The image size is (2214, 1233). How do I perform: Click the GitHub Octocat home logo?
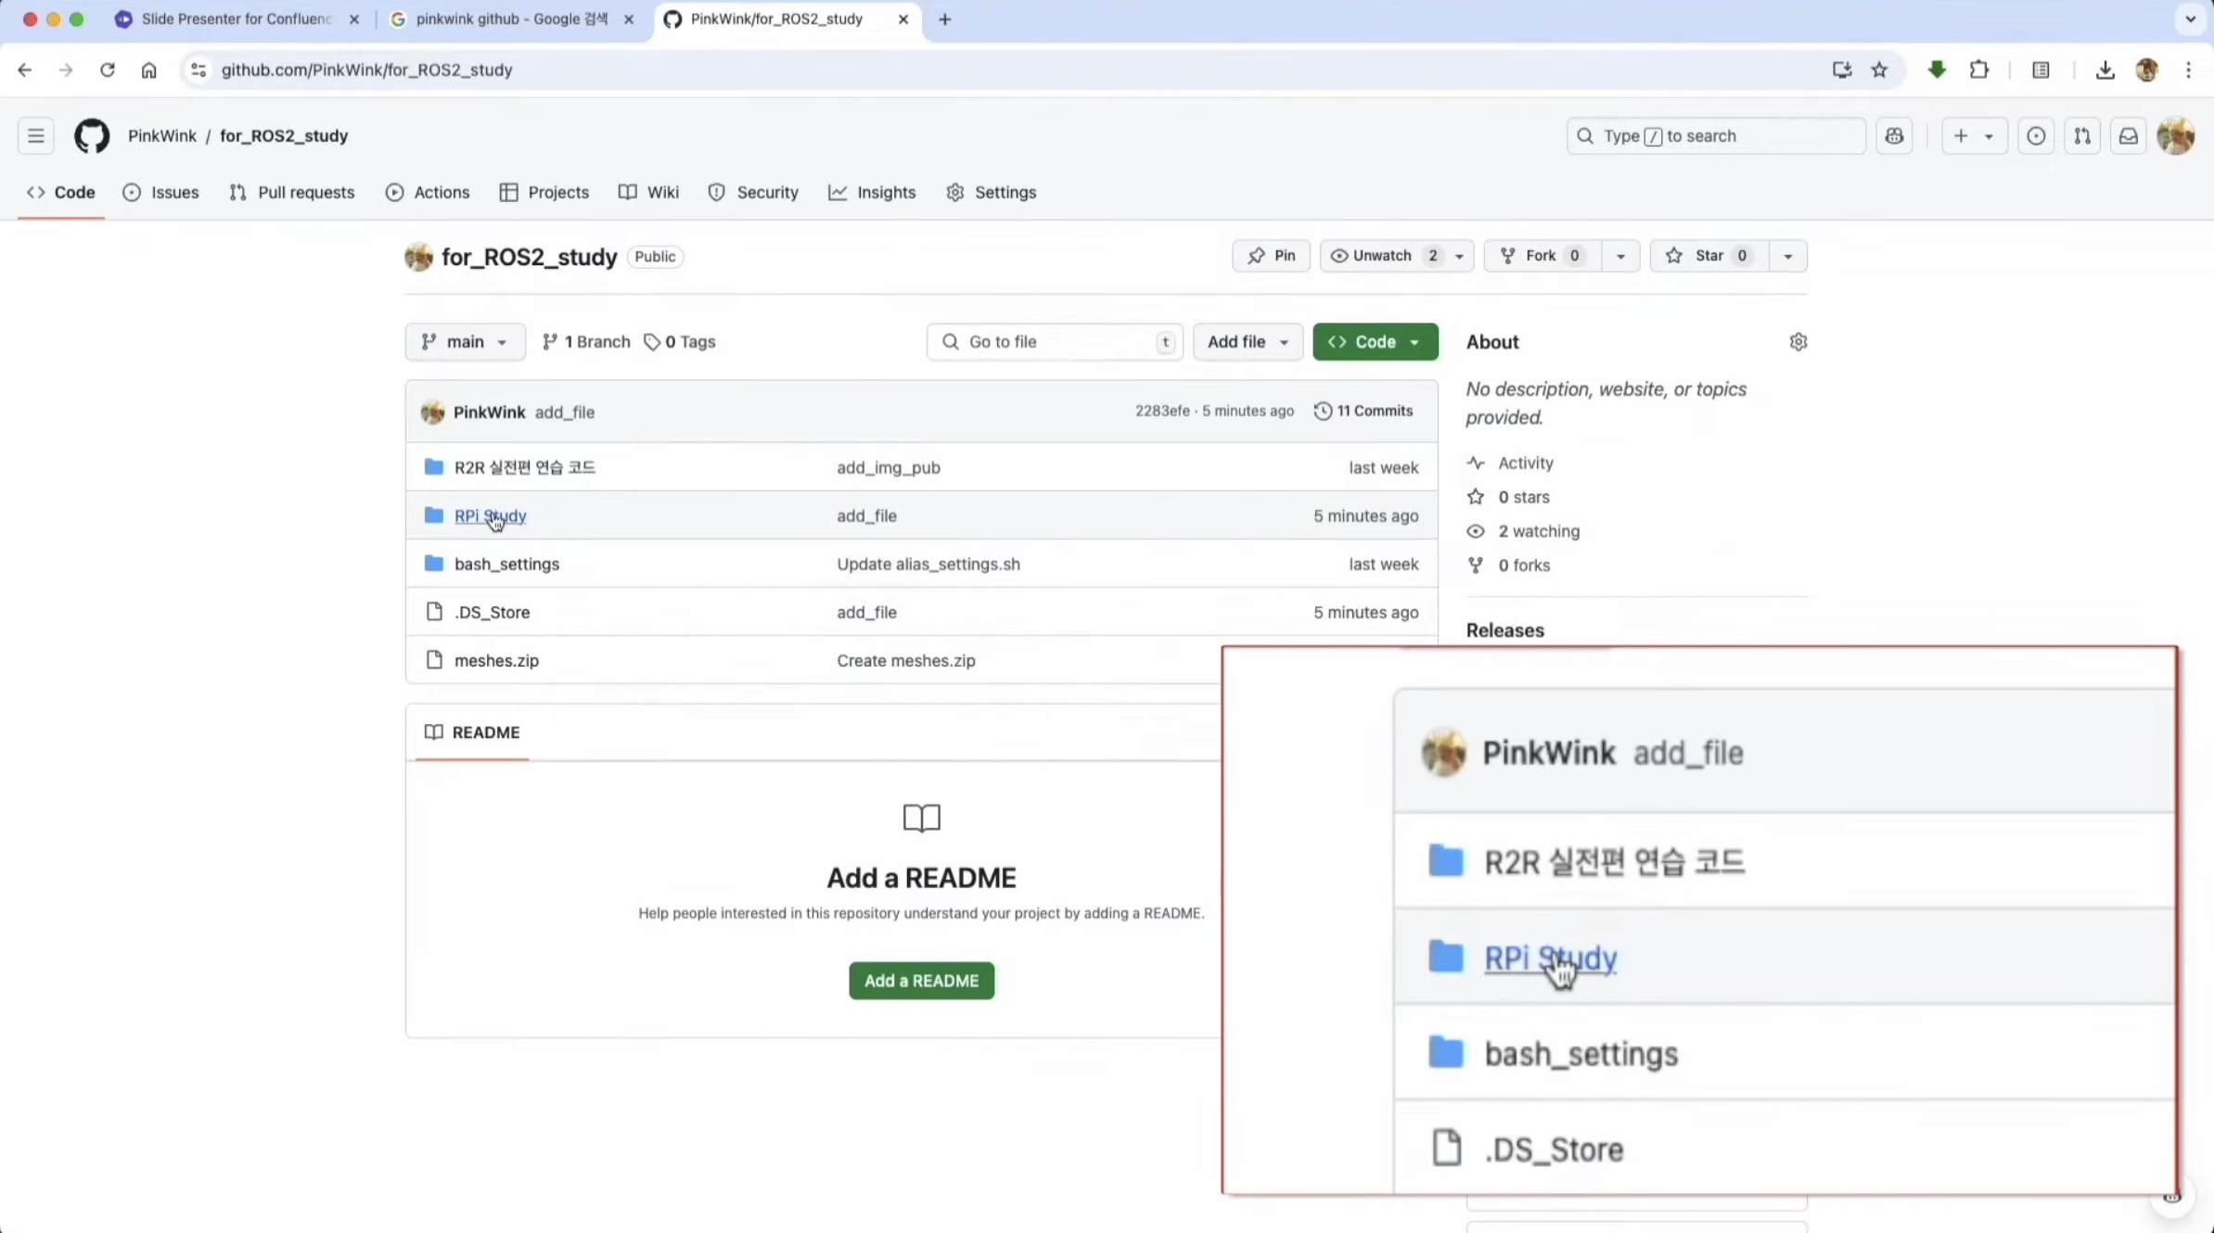pyautogui.click(x=91, y=136)
